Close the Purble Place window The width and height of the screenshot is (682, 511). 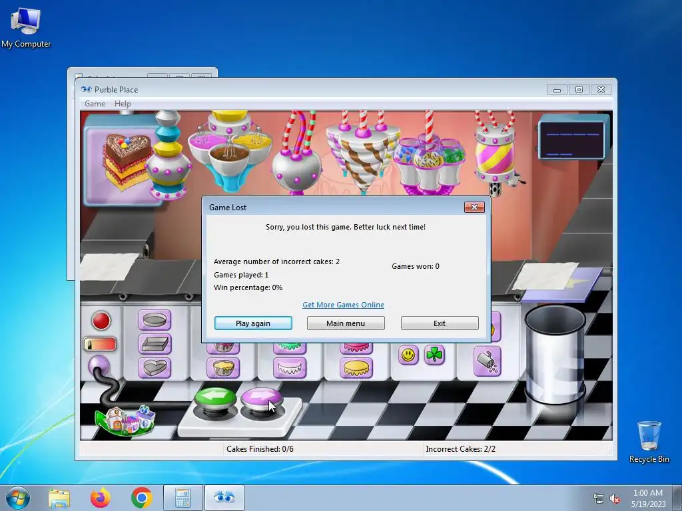[x=601, y=90]
